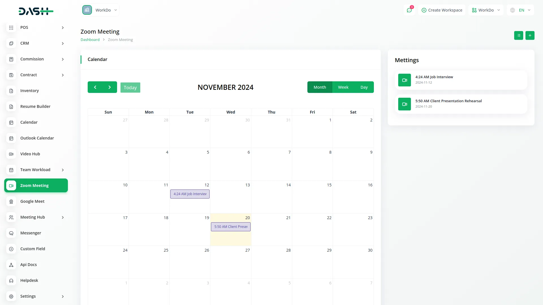
Task: Click the Video Hub camera icon
Action: point(11,154)
